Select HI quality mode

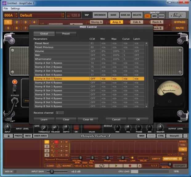(147, 16)
